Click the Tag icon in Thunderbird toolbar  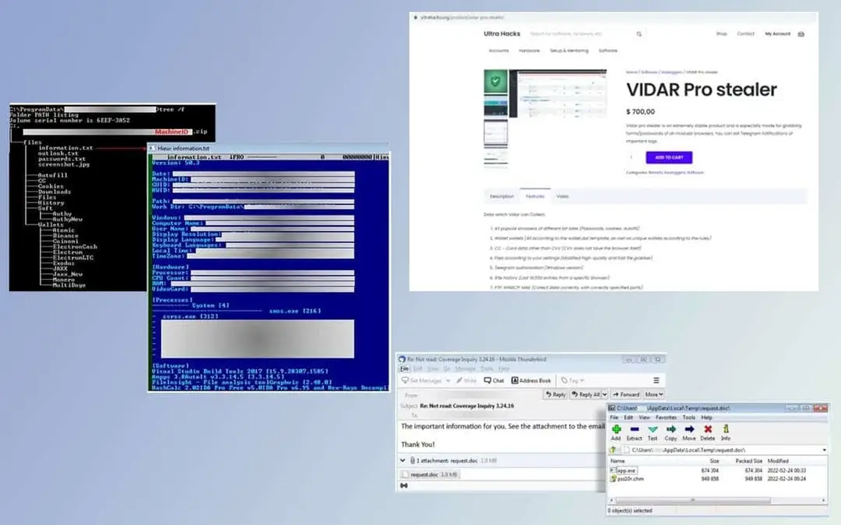pyautogui.click(x=565, y=380)
